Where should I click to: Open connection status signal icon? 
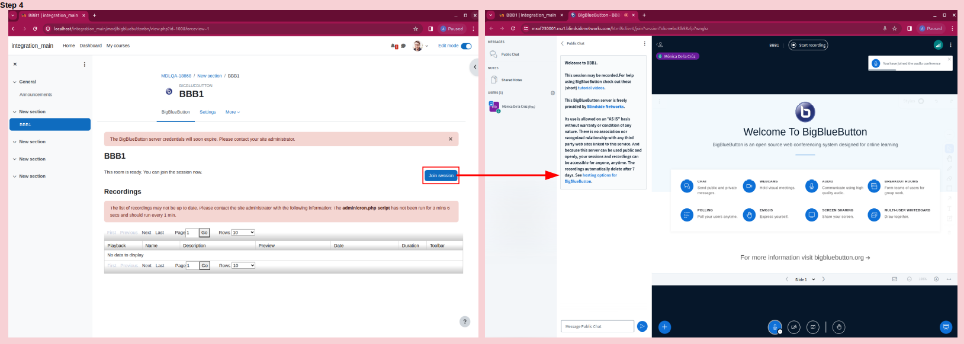pos(938,45)
